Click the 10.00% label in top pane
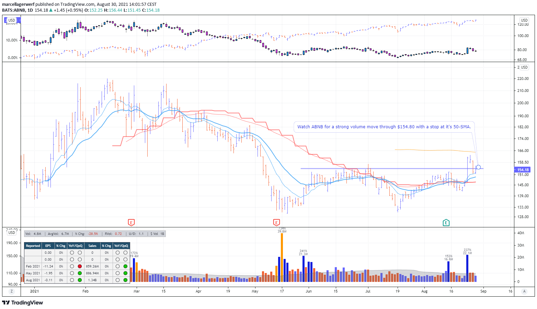The height and width of the screenshot is (309, 537). 12,40
